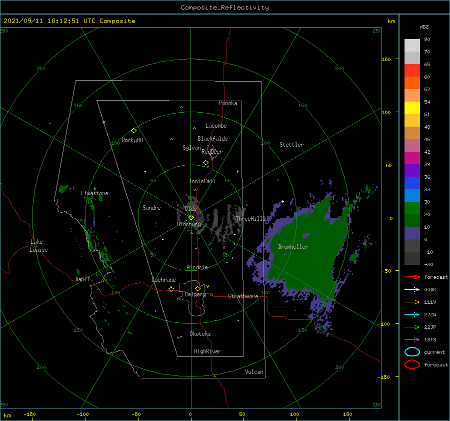450x421 pixels.
Task: Click the Strathmore town label
Action: (243, 296)
